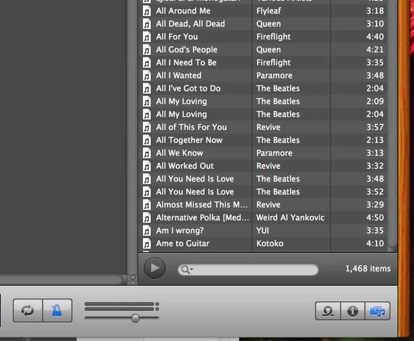Click the Kotoko artist cell
Screen dimensions: 414x341
(x=270, y=243)
